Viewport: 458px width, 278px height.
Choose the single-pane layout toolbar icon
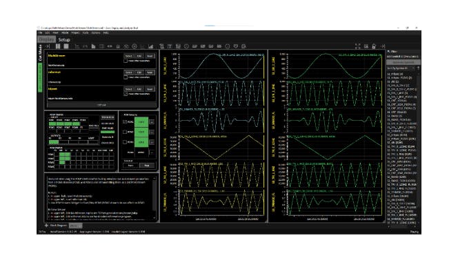coord(66,46)
